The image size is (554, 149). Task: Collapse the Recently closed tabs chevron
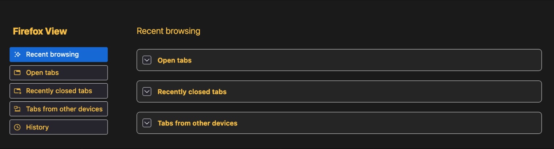pos(147,92)
